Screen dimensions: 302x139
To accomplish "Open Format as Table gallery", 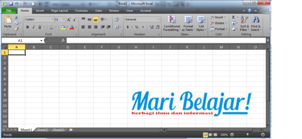I will [x=188, y=23].
